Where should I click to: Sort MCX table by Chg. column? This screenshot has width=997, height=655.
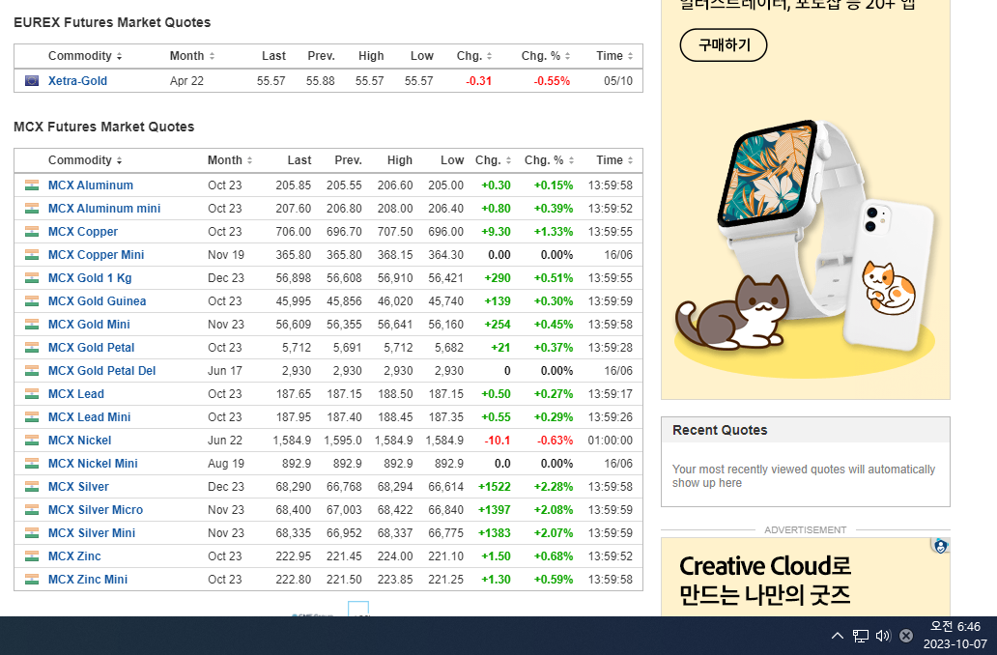coord(493,160)
